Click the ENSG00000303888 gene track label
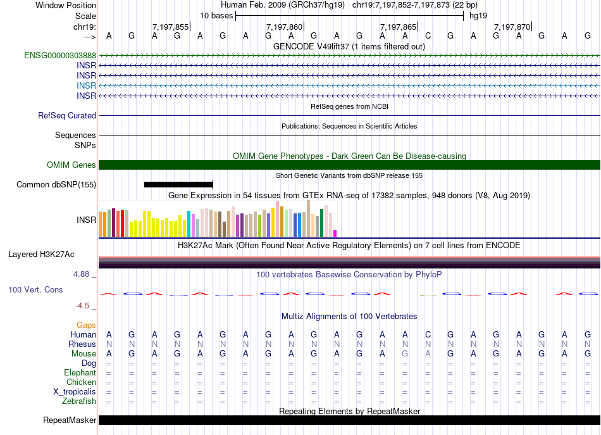The height and width of the screenshot is (435, 601). click(60, 56)
